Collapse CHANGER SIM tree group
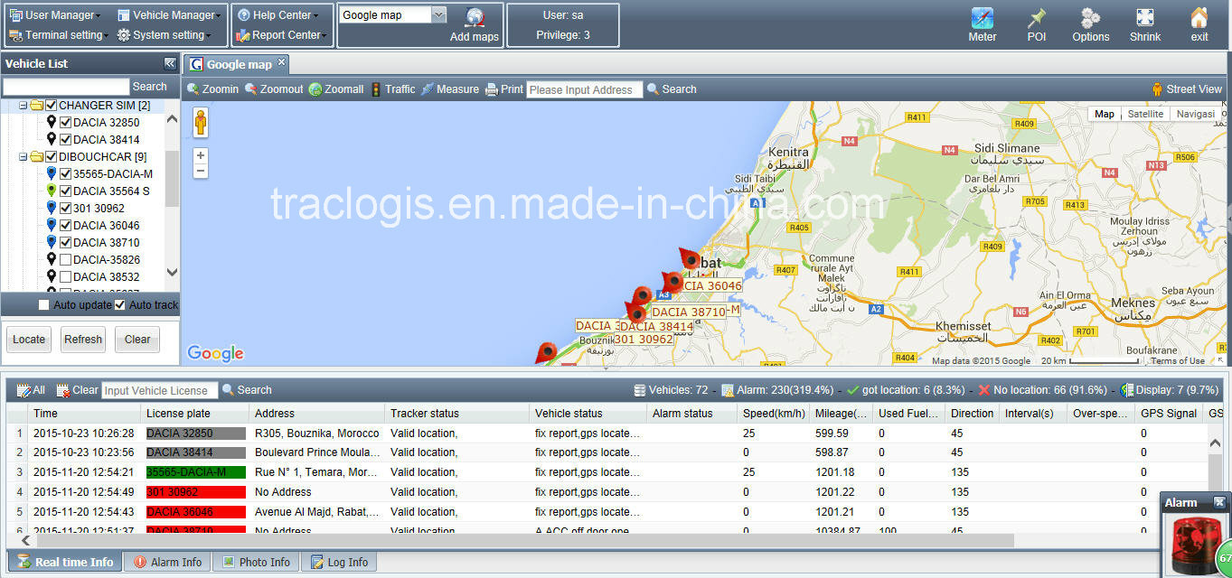Viewport: 1232px width, 578px height. (24, 106)
